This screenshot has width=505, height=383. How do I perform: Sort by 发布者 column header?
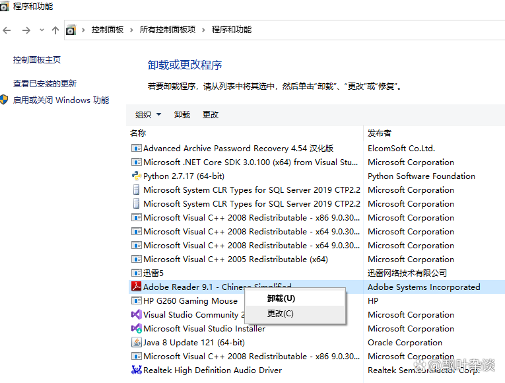pos(380,133)
